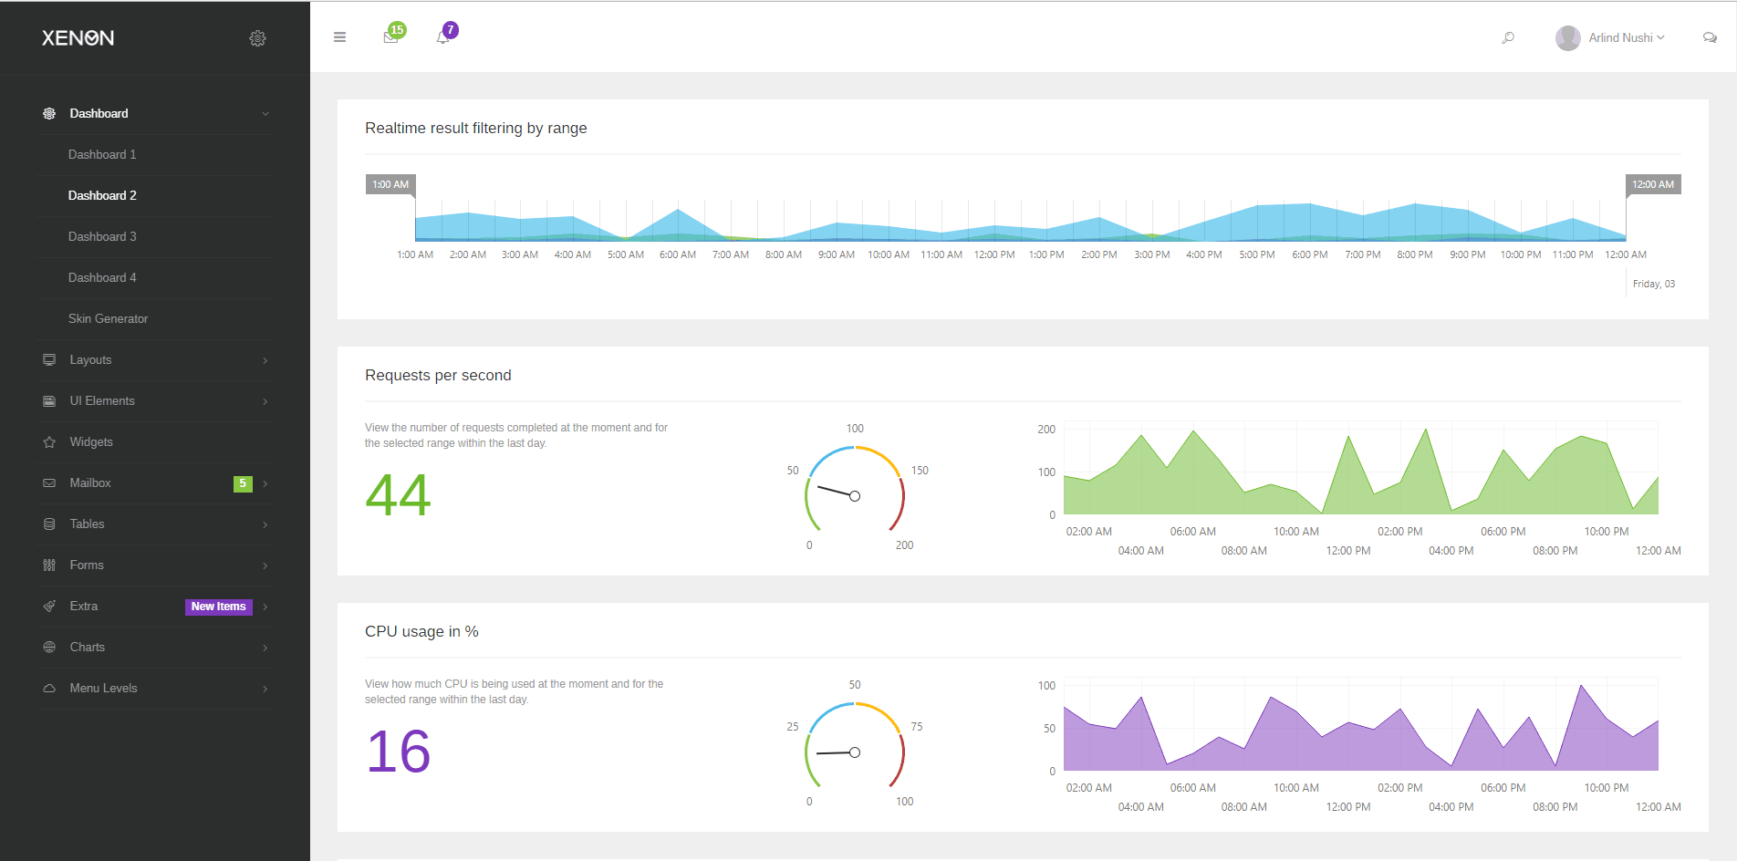Open the bell alerts icon
The image size is (1737, 861).
pos(443,37)
